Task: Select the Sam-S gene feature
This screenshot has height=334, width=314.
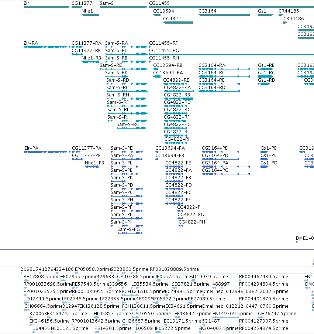Action: point(124,7)
